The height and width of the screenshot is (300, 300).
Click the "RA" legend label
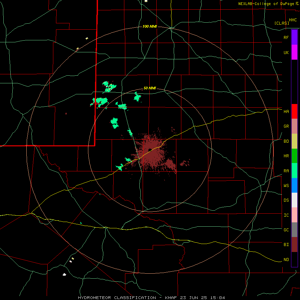286,171
